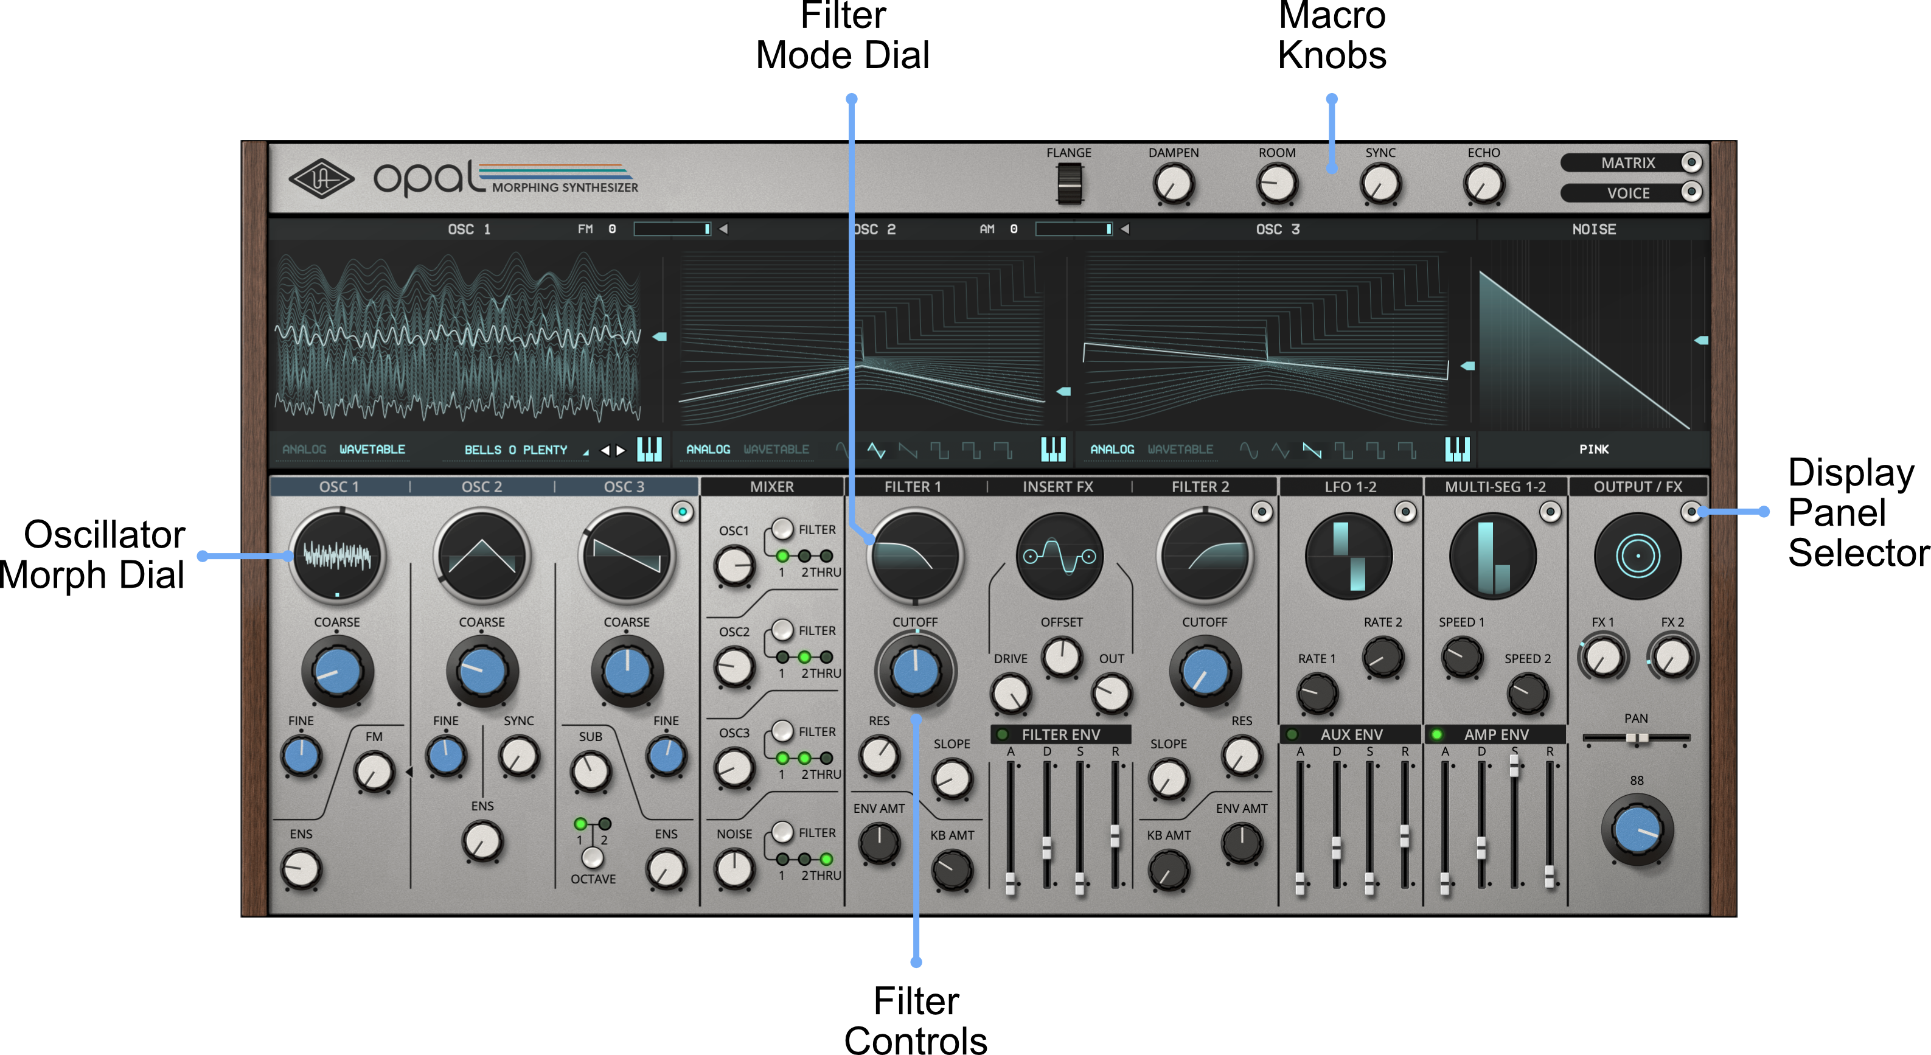
Task: Toggle OSC3 FILTER routing button in mixer
Action: click(782, 731)
